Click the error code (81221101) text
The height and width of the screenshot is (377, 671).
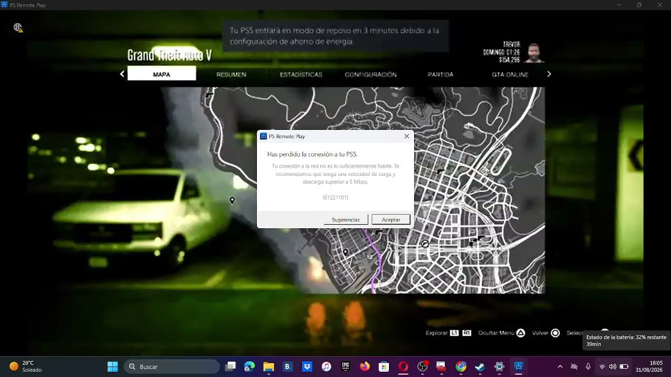point(335,197)
